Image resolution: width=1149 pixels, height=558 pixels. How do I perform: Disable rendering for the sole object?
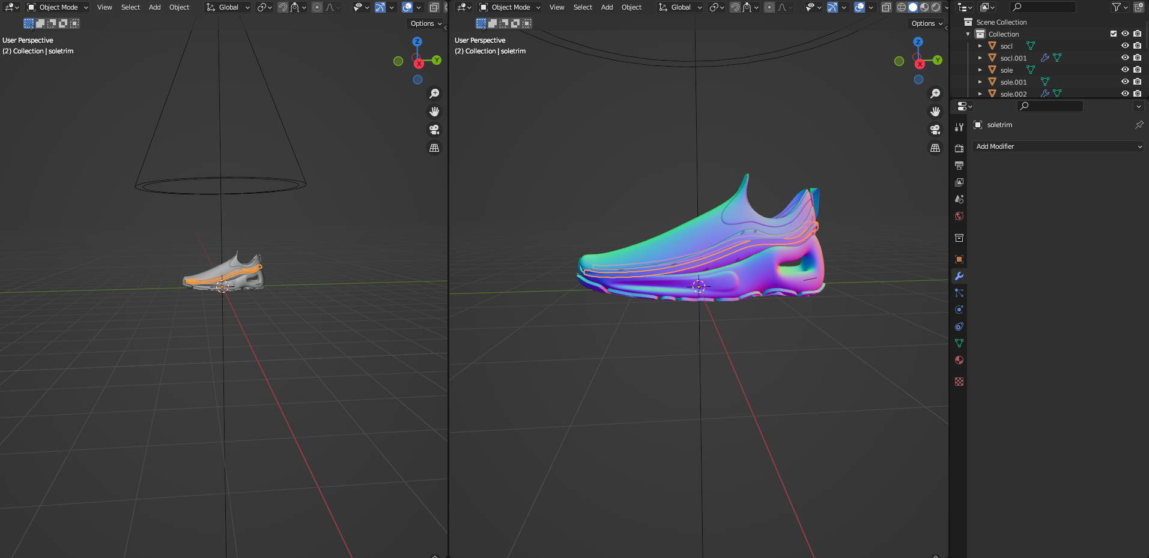pos(1137,70)
